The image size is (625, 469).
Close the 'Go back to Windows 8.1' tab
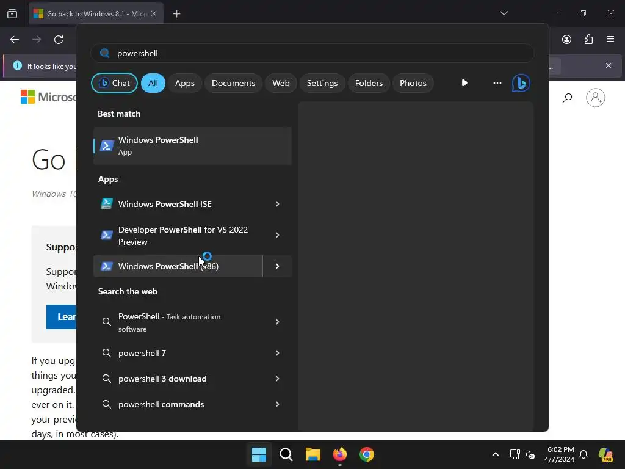154,13
